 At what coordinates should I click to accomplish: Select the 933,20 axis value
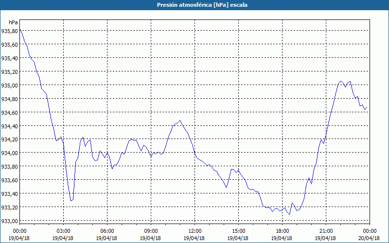point(9,208)
